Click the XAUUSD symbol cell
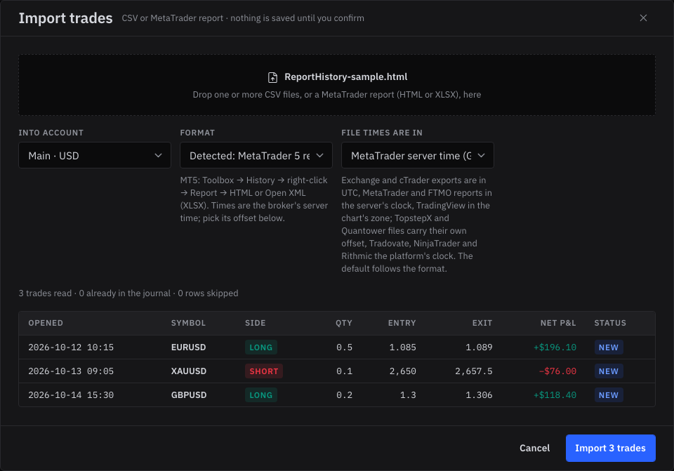The width and height of the screenshot is (674, 471). [x=189, y=371]
